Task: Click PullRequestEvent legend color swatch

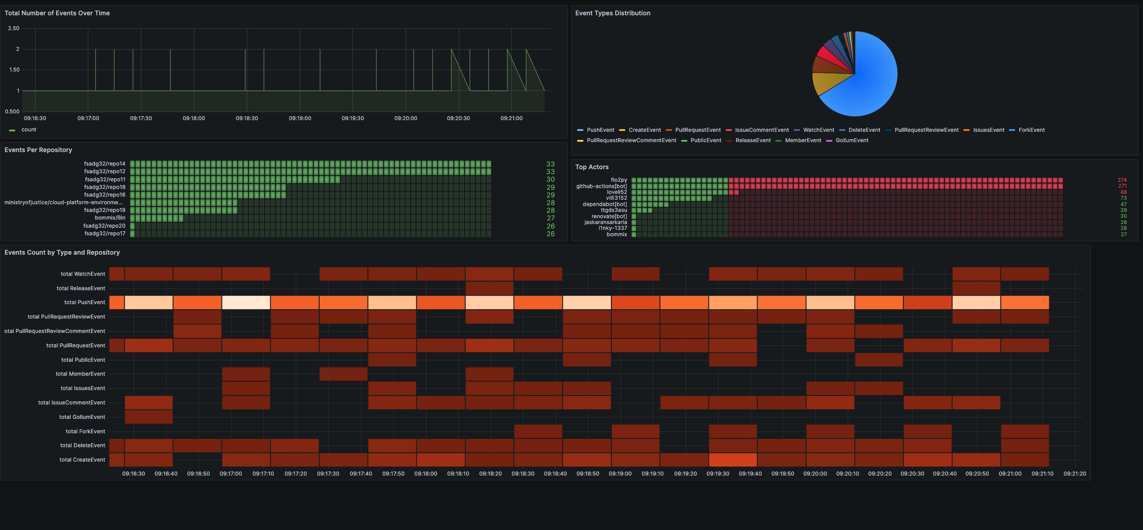Action: coord(669,130)
